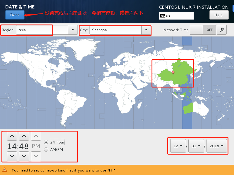Open the month dropdown showing 12
The width and height of the screenshot is (234, 175).
(178, 146)
